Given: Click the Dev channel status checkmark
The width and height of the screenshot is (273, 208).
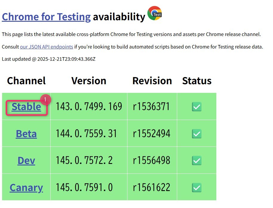Looking at the screenshot, I should [197, 160].
